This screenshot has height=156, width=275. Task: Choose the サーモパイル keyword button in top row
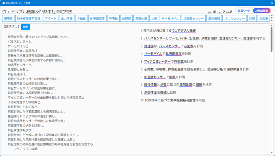[x=170, y=18]
